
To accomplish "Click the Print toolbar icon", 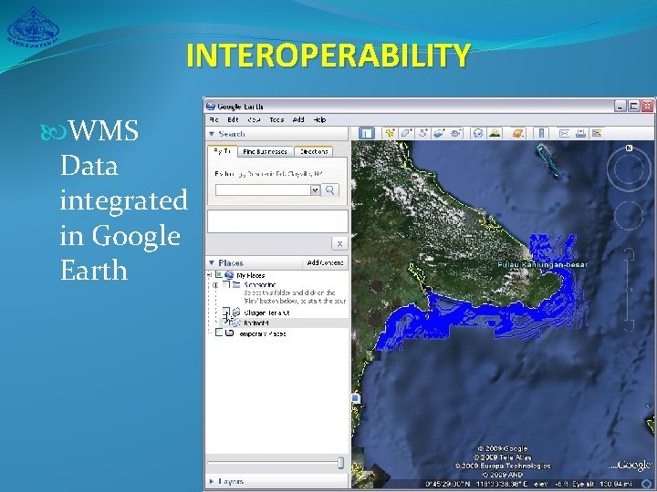I will 580,133.
